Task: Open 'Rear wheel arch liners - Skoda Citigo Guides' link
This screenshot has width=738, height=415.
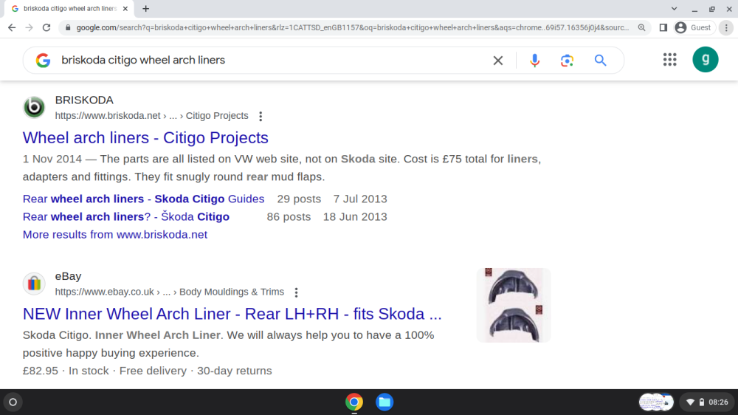Action: (144, 199)
